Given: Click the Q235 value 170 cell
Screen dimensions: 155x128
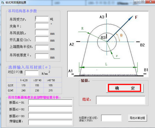Looking at the screenshot, I should click(23, 85).
